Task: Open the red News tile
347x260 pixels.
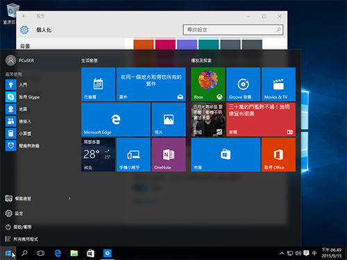Action: tap(261, 119)
